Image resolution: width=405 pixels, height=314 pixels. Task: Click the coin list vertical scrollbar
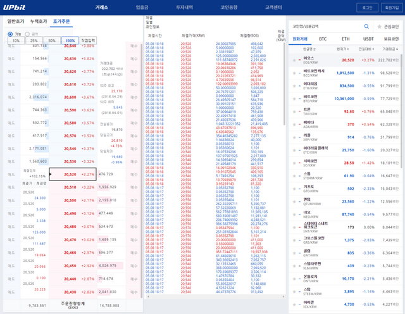tap(401, 111)
